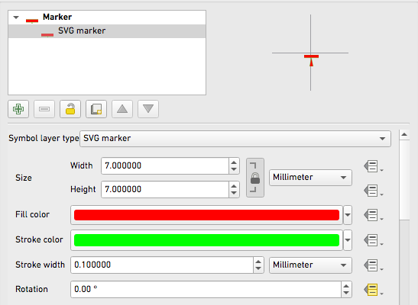Open the green Stroke color dropdown arrow
The image size is (418, 305).
coord(348,240)
